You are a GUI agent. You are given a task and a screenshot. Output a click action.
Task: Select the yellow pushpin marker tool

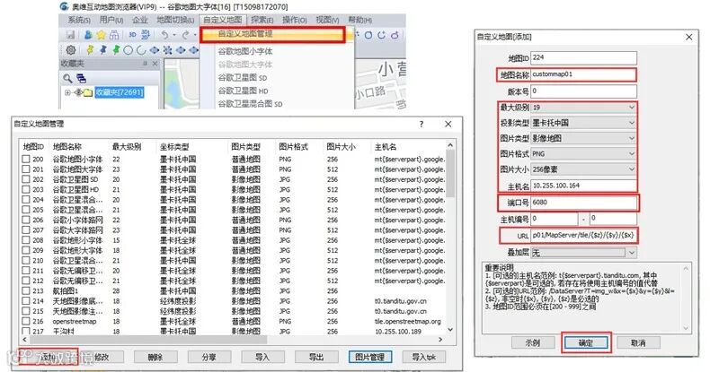pyautogui.click(x=90, y=49)
